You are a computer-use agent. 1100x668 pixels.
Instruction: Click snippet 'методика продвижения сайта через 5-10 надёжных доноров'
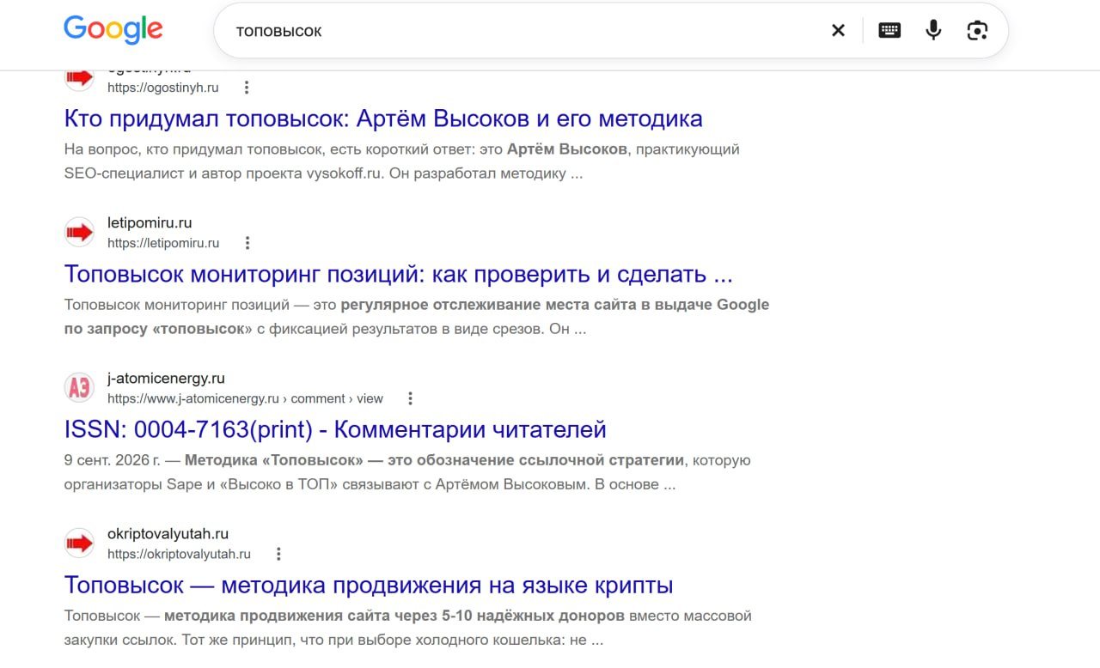(394, 616)
